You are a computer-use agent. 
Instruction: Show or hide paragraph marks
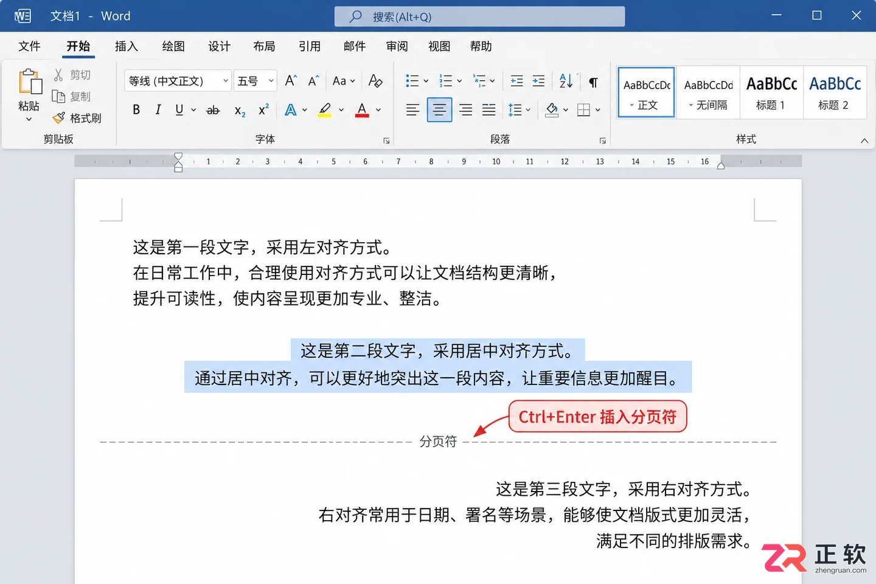click(593, 82)
